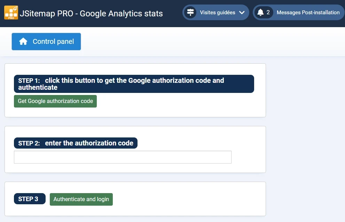Click the Get Google authorization code button

pyautogui.click(x=55, y=101)
